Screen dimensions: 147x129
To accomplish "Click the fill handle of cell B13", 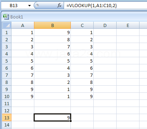I will 71,121.
